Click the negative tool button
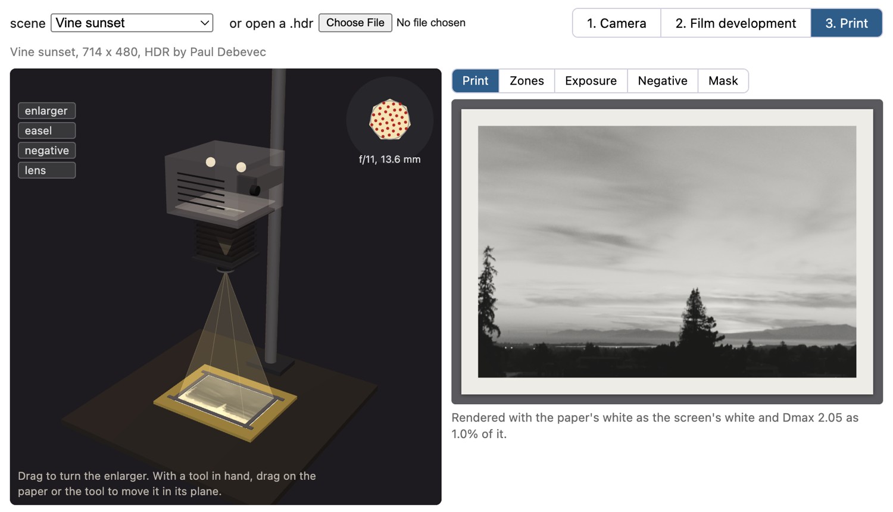Image resolution: width=893 pixels, height=512 pixels. pyautogui.click(x=46, y=151)
